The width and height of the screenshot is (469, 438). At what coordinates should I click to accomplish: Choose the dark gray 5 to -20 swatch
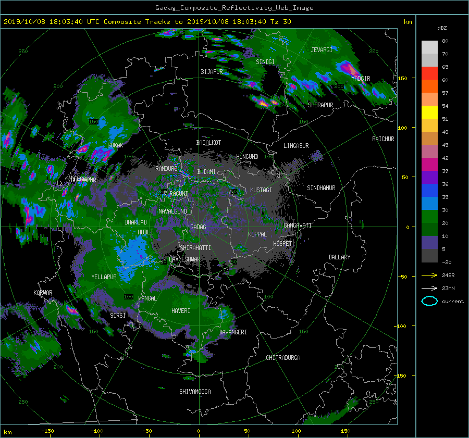click(x=429, y=256)
